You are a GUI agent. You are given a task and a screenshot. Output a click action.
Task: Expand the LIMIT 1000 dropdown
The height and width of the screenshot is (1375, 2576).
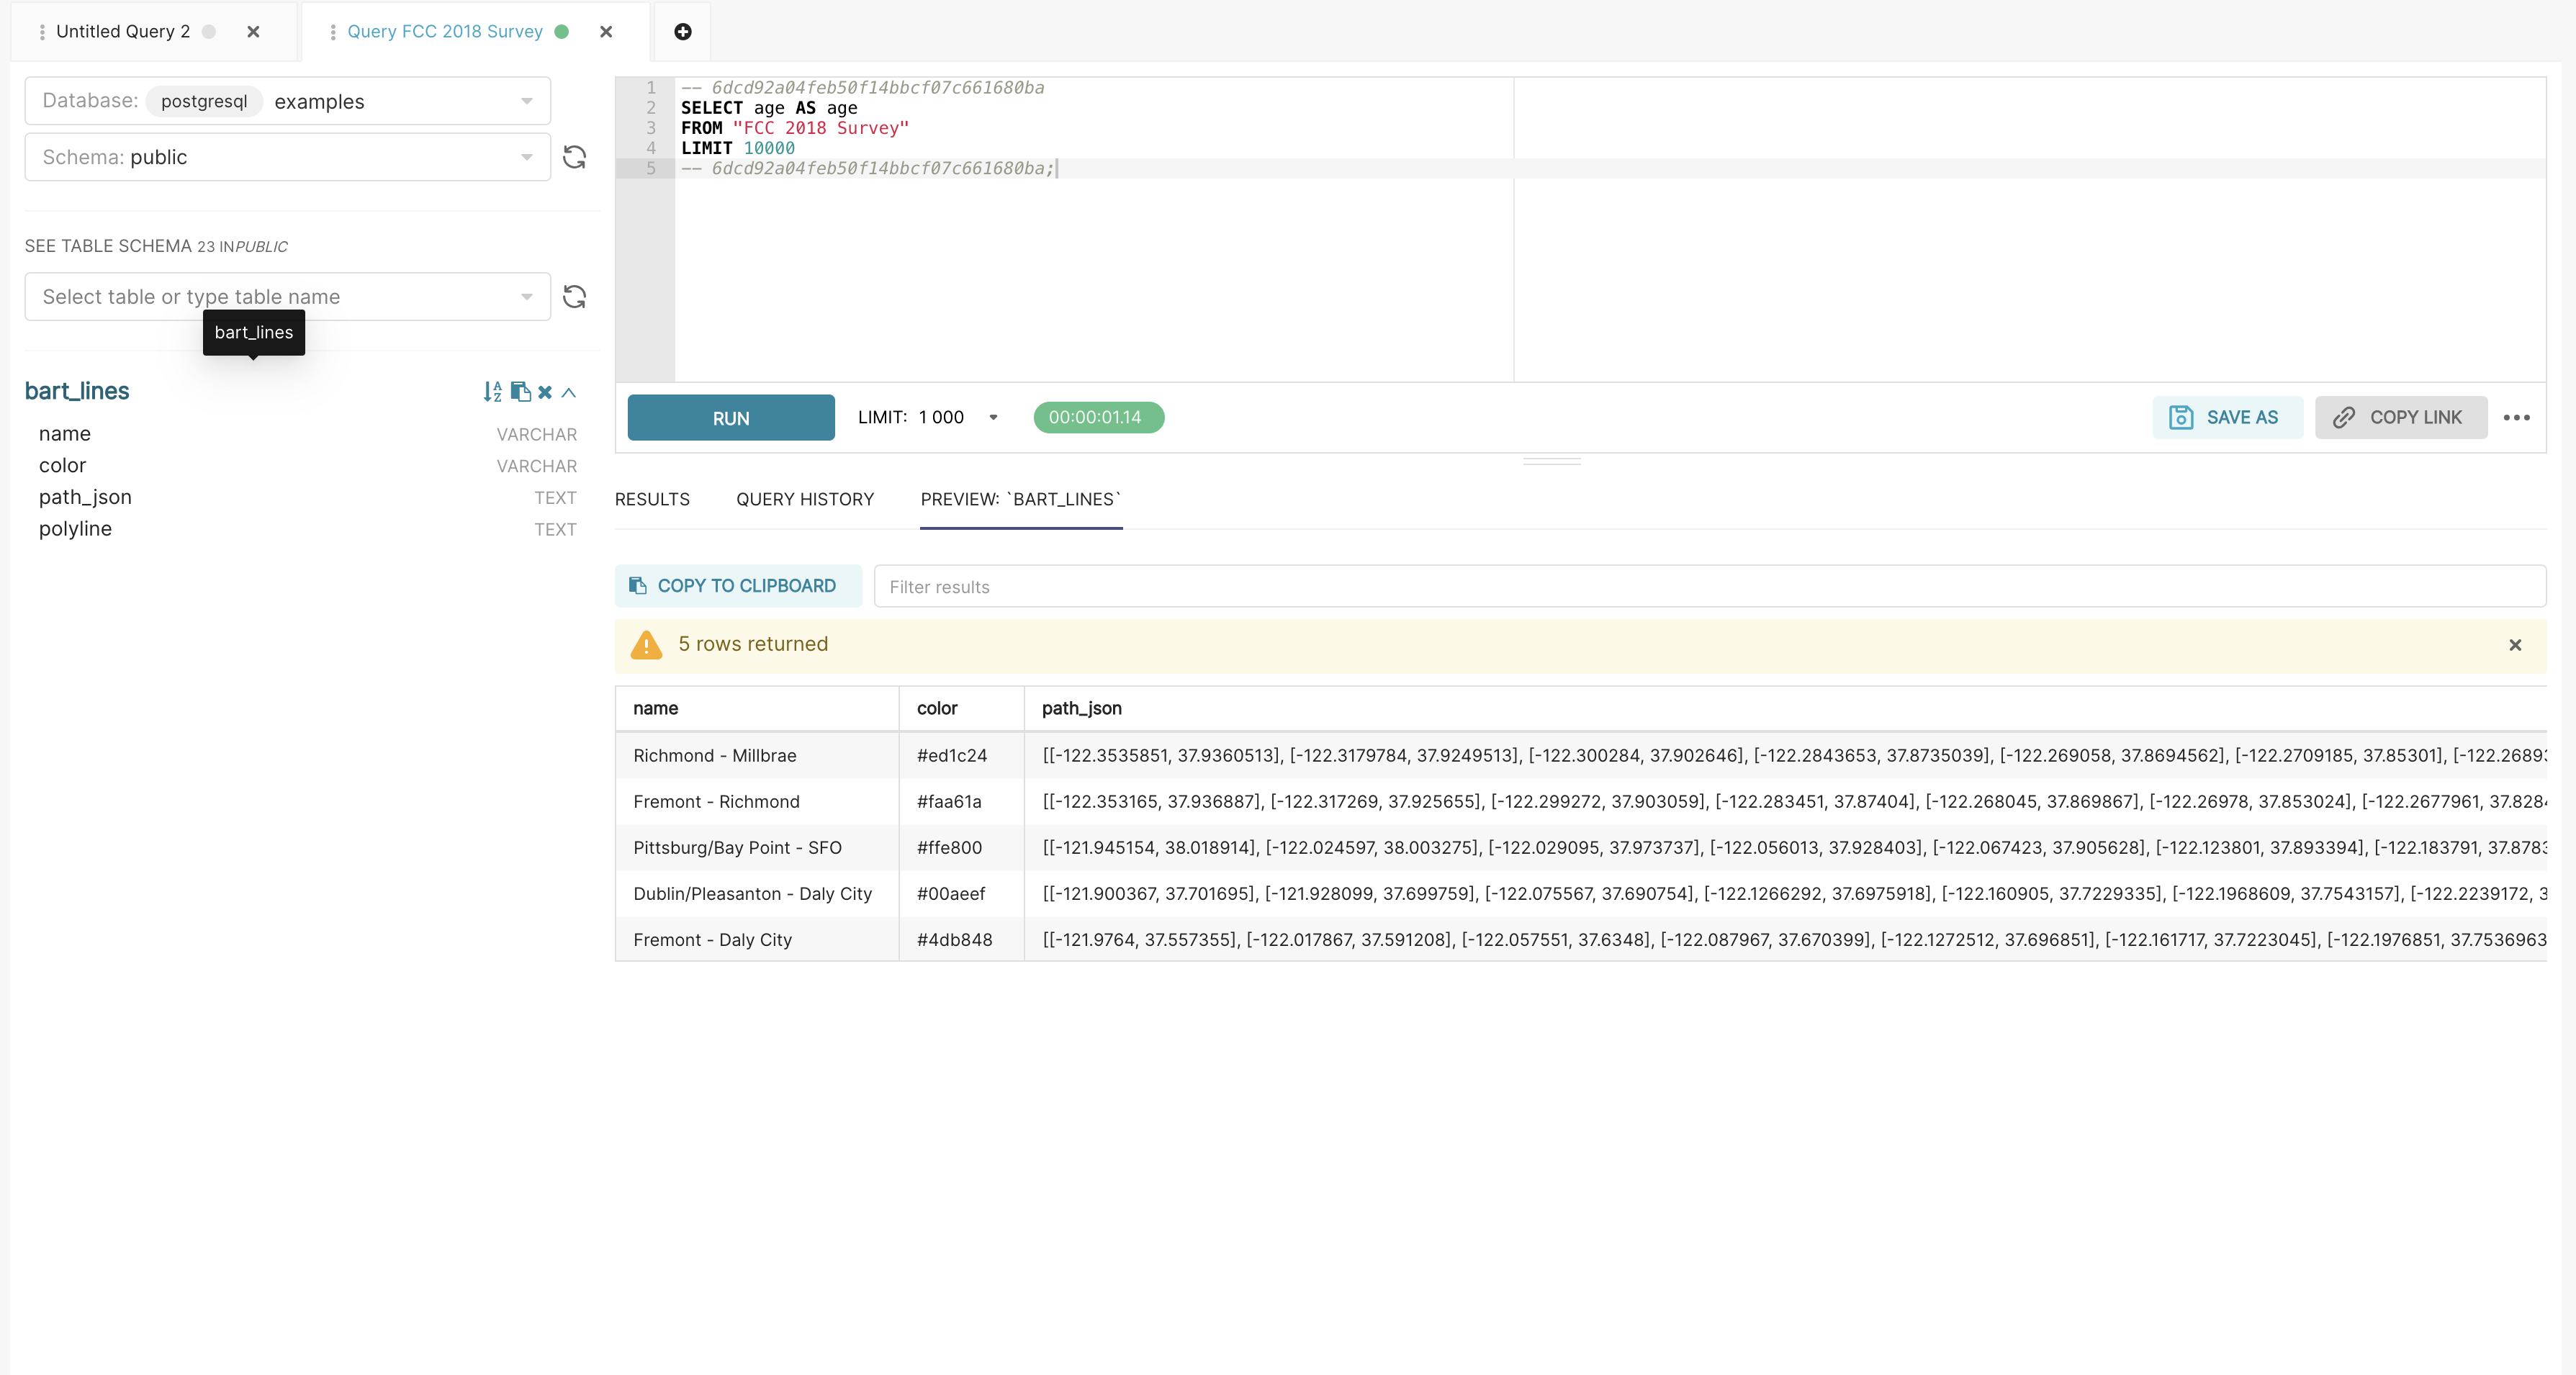tap(993, 417)
